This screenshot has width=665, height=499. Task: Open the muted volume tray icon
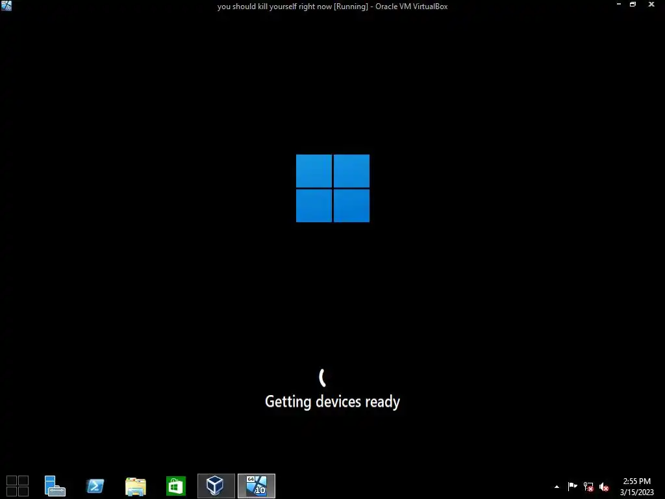(604, 487)
